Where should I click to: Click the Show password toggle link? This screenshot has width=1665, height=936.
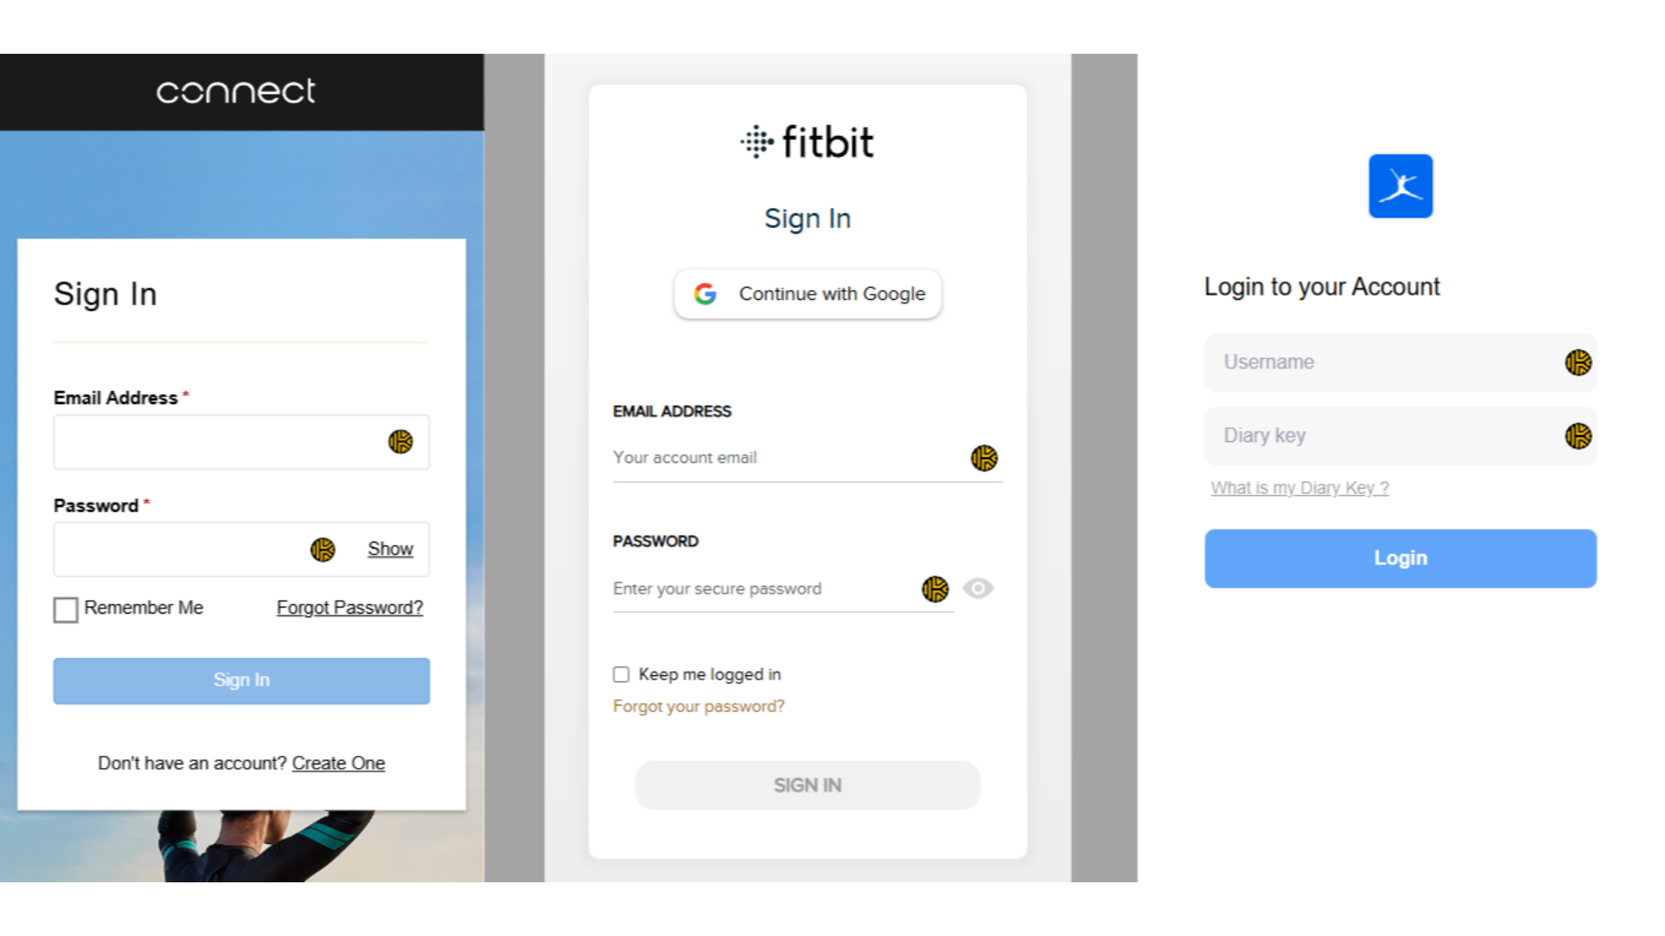coord(388,549)
